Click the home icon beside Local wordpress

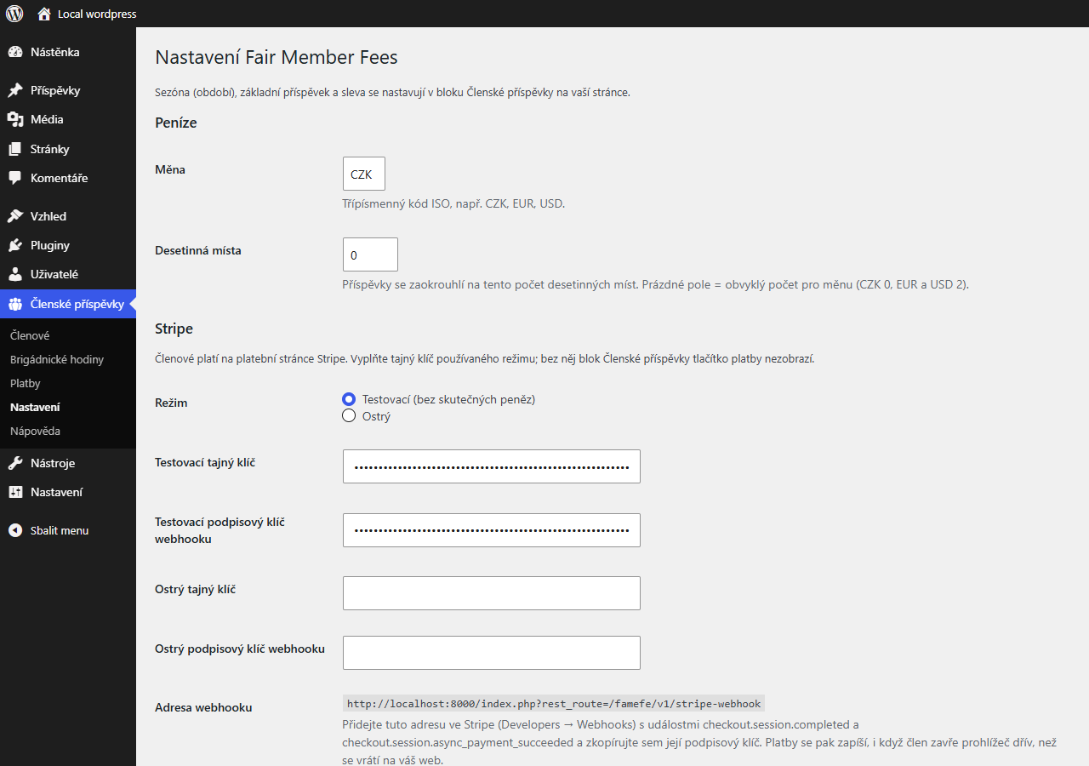pyautogui.click(x=44, y=14)
